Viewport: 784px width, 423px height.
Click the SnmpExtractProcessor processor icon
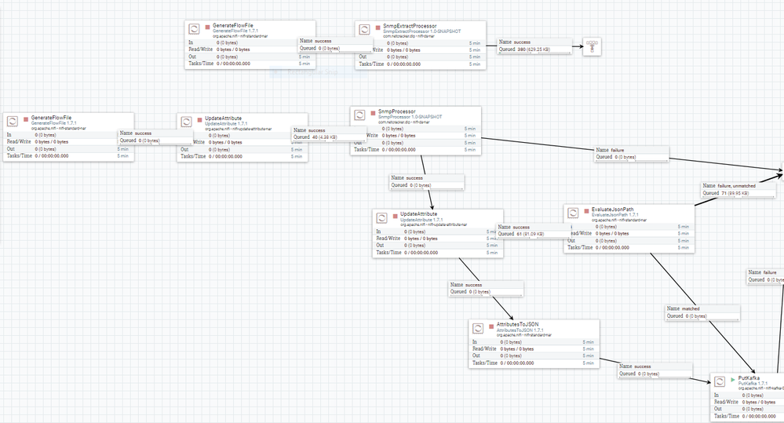tap(364, 30)
